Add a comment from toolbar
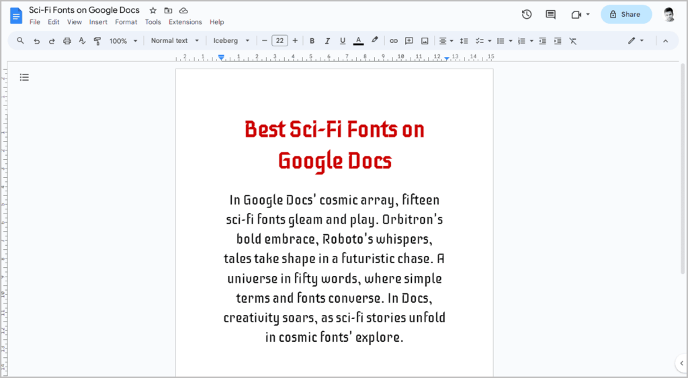The image size is (688, 378). point(409,41)
